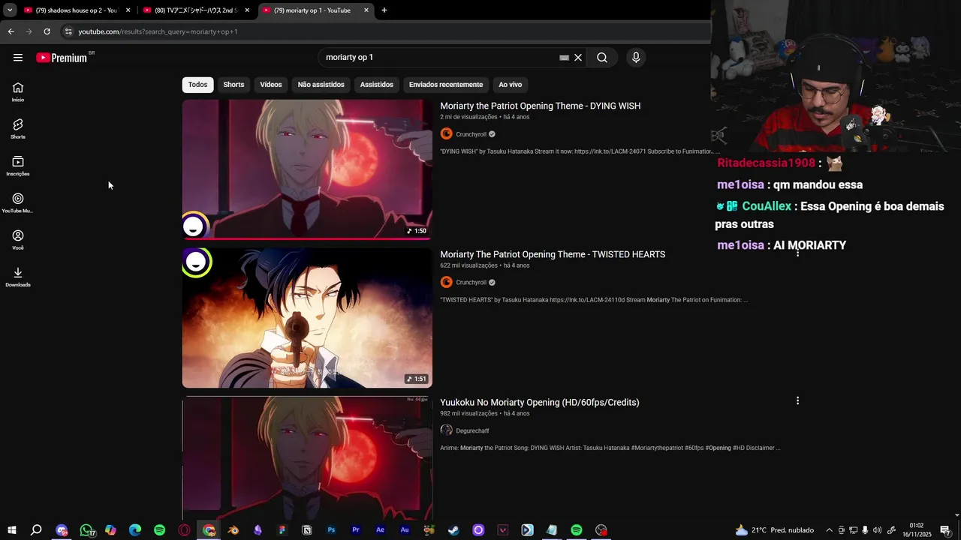The width and height of the screenshot is (961, 540).
Task: Open the DYING WISH video thumbnail
Action: point(307,169)
